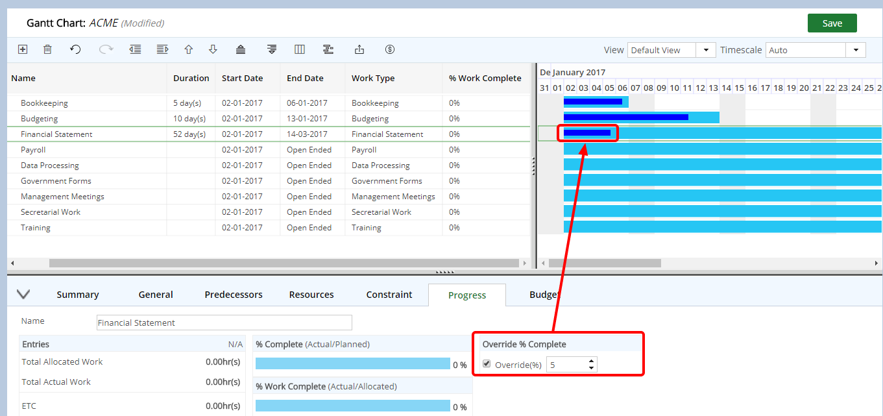Click Payroll's Open Ended end date
This screenshot has width=883, height=416.
[x=313, y=150]
